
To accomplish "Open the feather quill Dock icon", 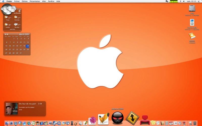I will 104,119.
